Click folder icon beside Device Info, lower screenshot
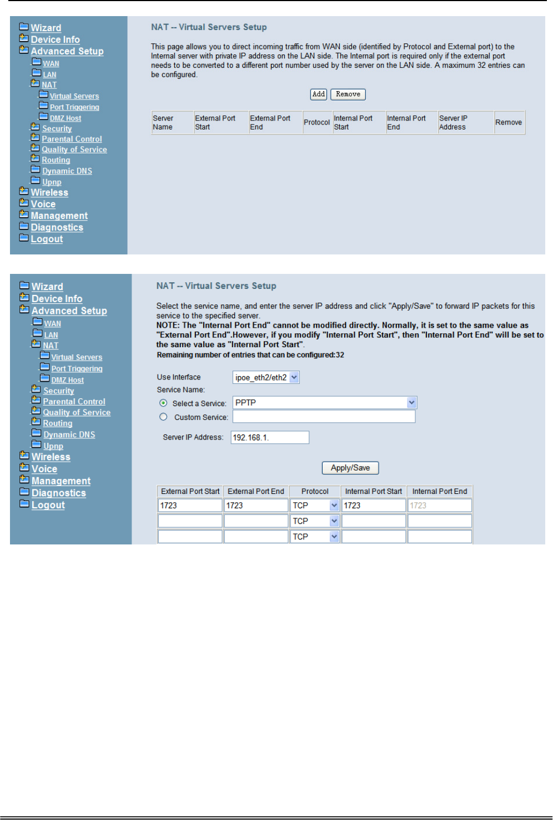This screenshot has width=553, height=820. point(24,297)
